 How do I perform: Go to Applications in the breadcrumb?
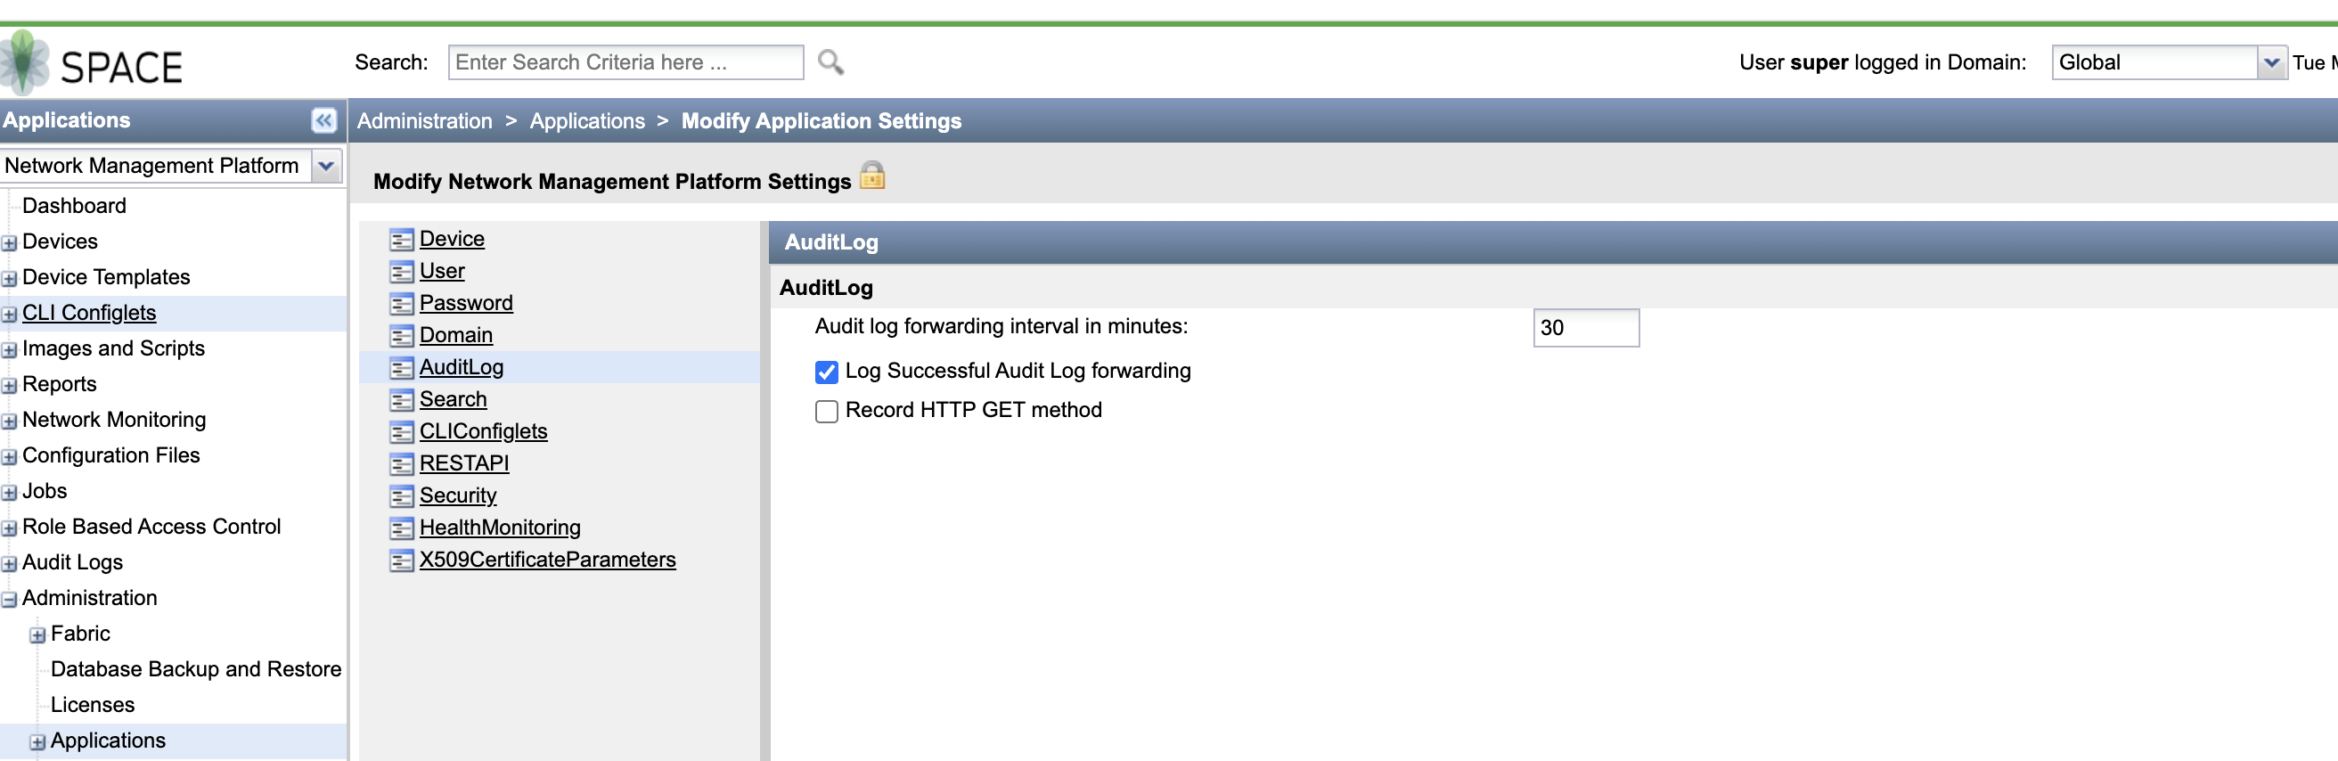tap(587, 121)
